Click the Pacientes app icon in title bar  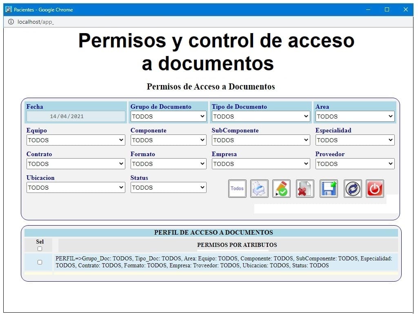9,9
